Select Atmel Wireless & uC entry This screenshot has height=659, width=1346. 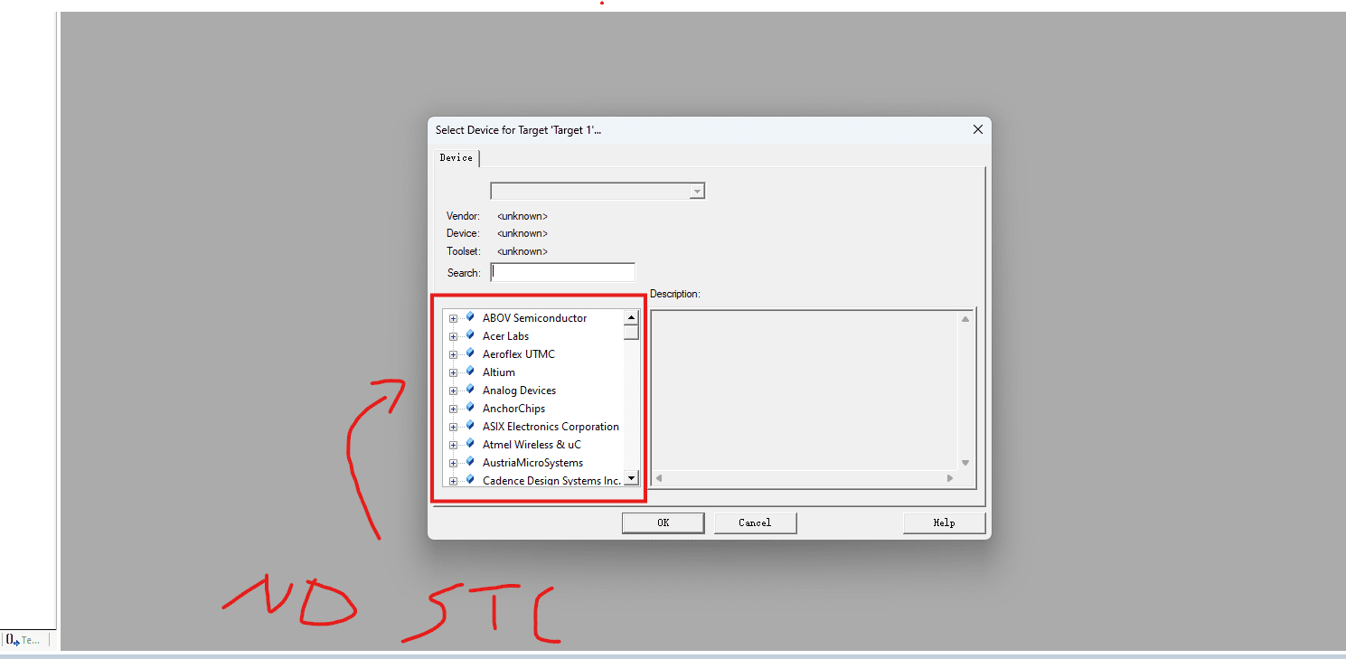coord(532,445)
